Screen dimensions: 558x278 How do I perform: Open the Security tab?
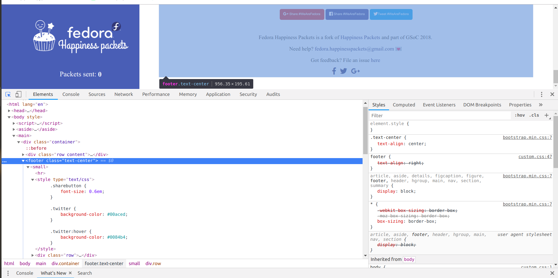[x=248, y=94]
